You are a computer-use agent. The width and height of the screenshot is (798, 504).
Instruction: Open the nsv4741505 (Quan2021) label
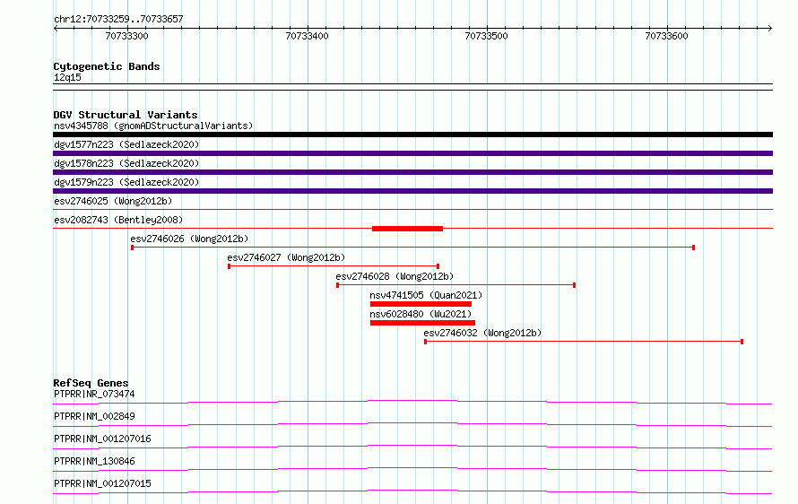[426, 295]
